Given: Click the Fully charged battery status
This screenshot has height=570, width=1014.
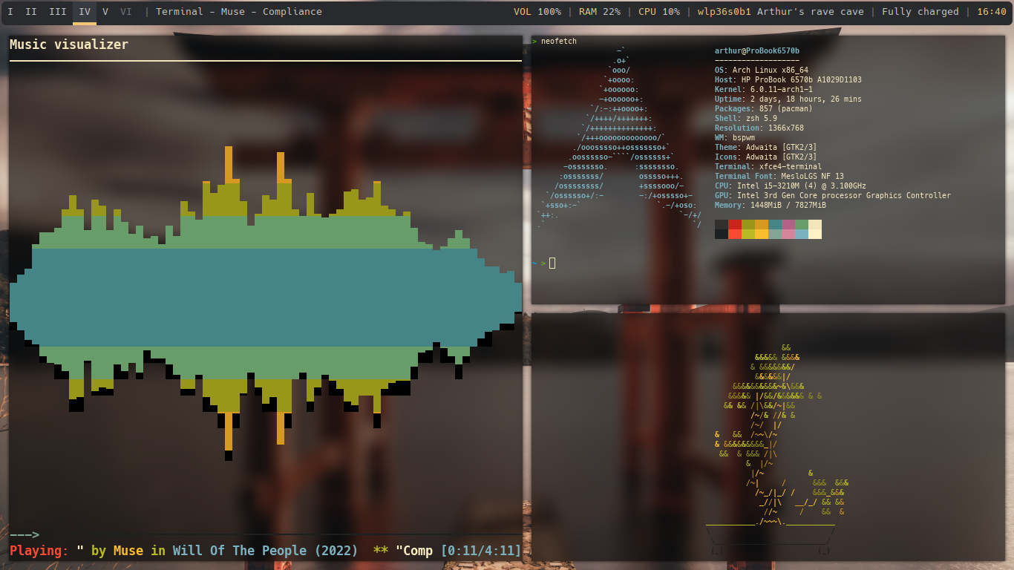Looking at the screenshot, I should tap(920, 12).
